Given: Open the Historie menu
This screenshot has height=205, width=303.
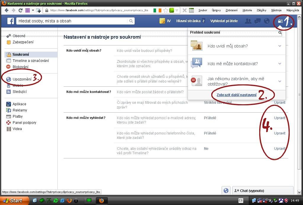Looking at the screenshot, I should pyautogui.click(x=247, y=10).
